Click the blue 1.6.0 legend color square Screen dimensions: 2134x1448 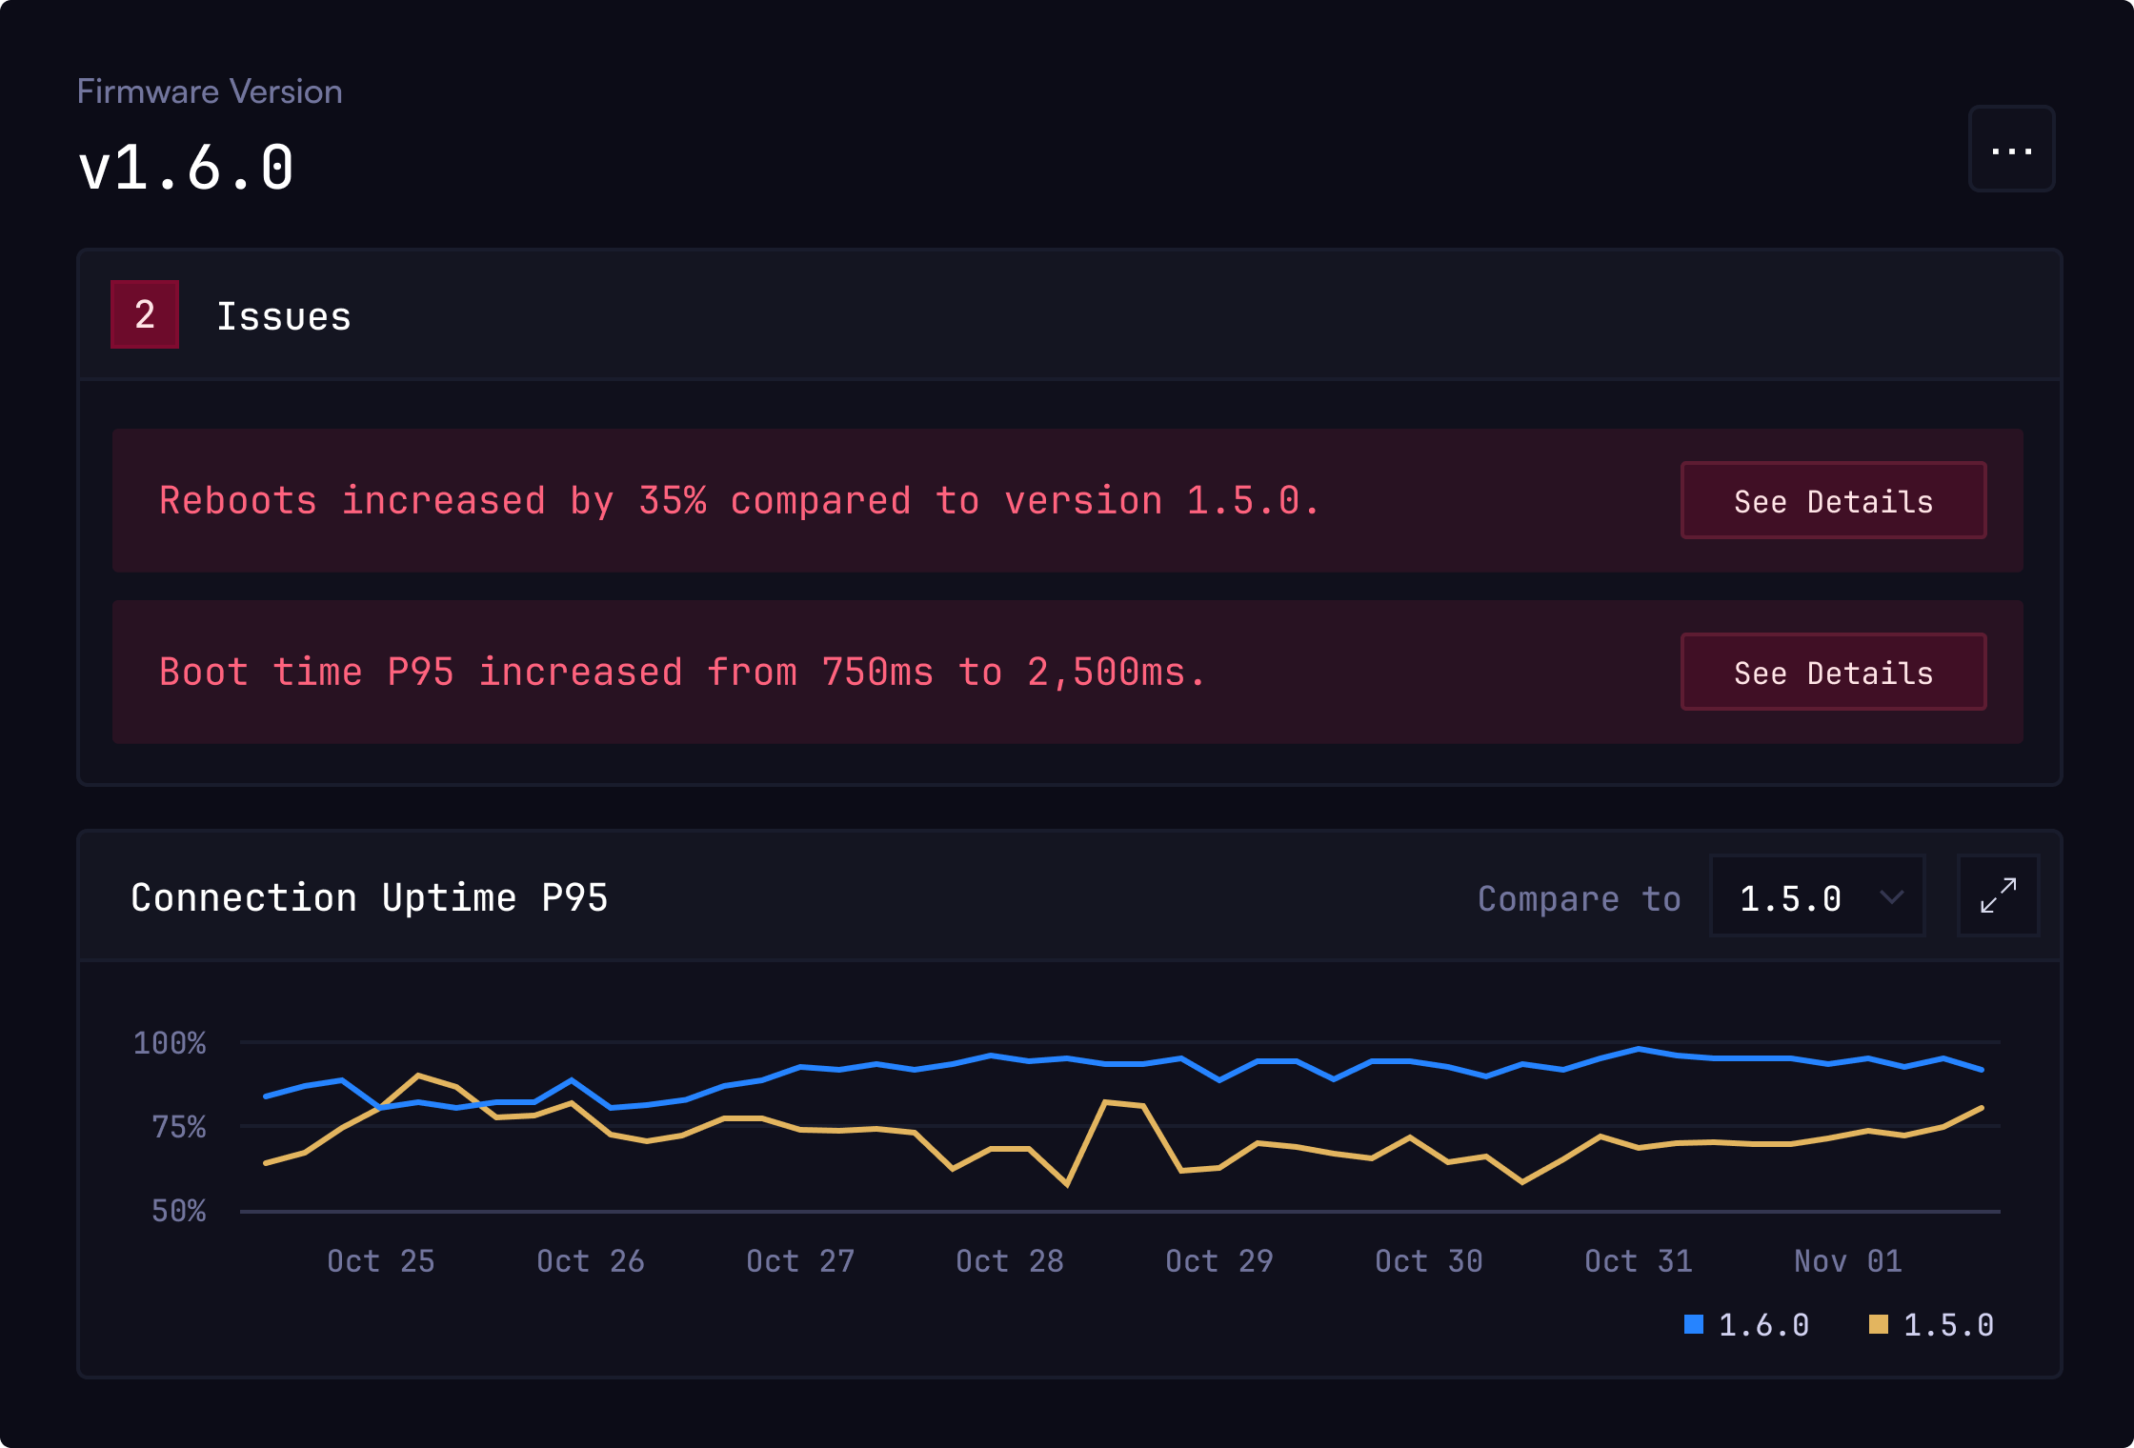1695,1323
